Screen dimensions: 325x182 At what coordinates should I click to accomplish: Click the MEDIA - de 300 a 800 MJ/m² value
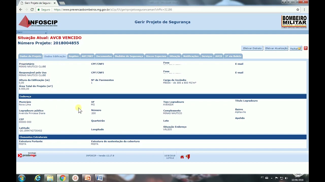coord(180,83)
